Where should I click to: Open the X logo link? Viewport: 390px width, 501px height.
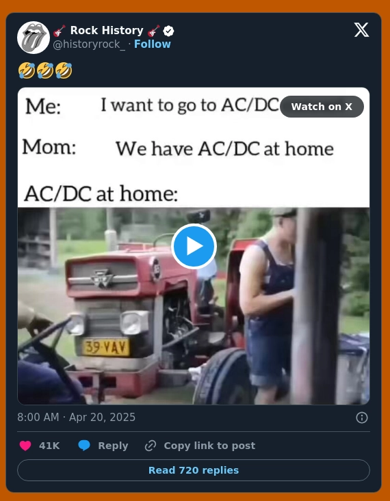coord(361,30)
